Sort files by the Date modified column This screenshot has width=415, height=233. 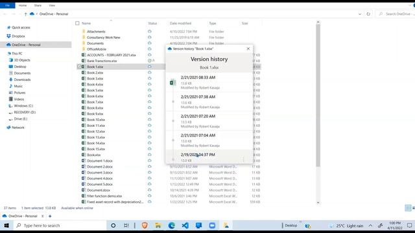click(x=180, y=23)
